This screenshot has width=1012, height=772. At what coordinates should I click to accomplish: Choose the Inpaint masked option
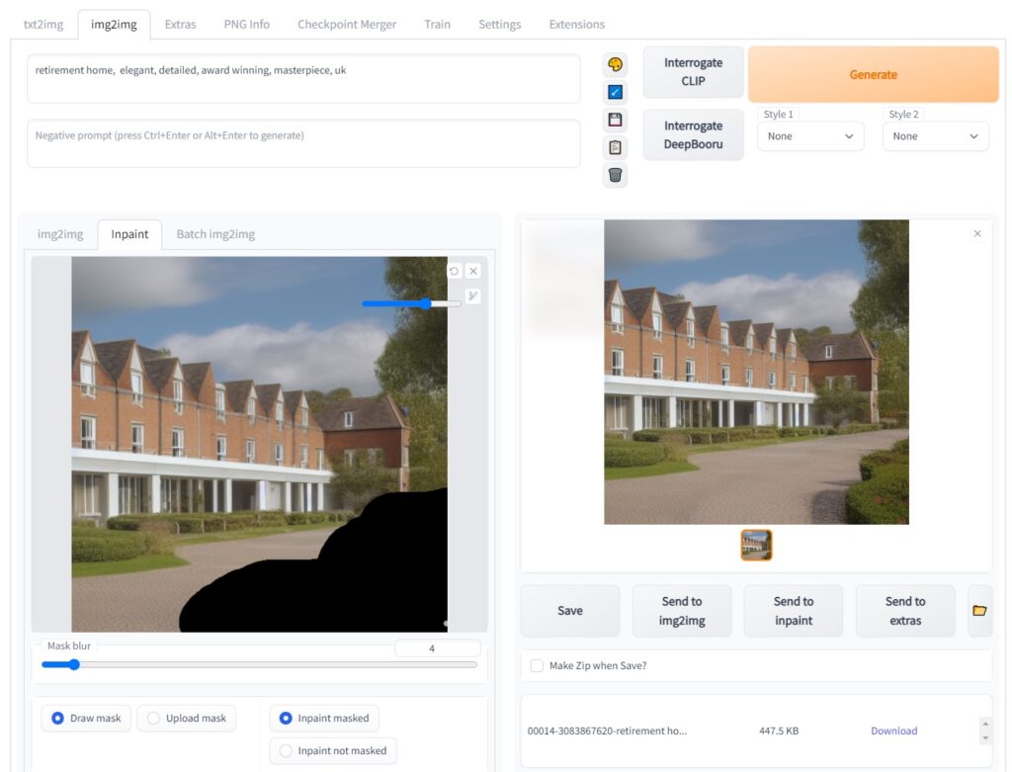[324, 718]
